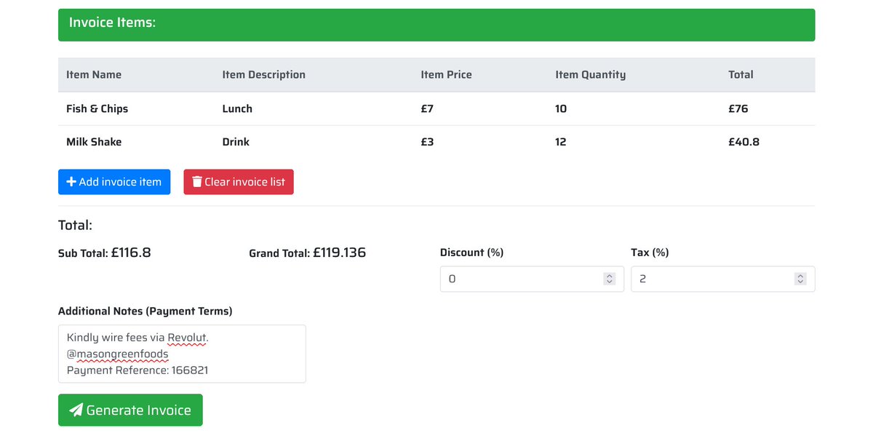Click the plus icon on Add invoice item
The width and height of the screenshot is (873, 433).
click(71, 182)
